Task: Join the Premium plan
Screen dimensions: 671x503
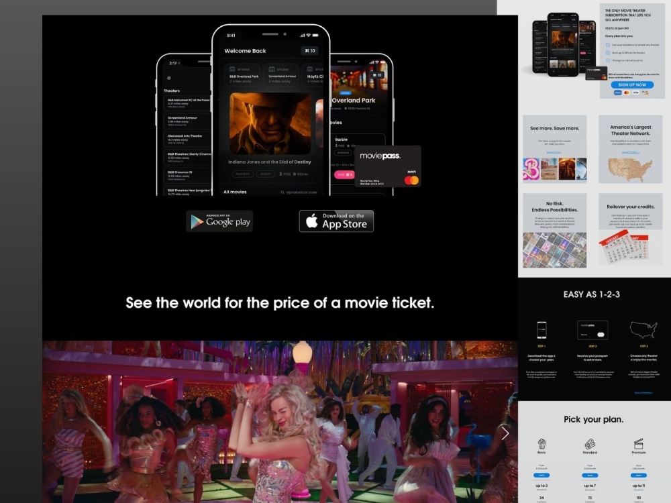Action: [x=639, y=476]
